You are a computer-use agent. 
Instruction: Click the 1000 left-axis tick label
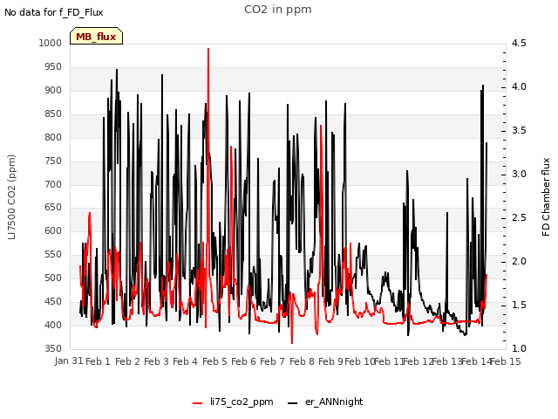(51, 43)
